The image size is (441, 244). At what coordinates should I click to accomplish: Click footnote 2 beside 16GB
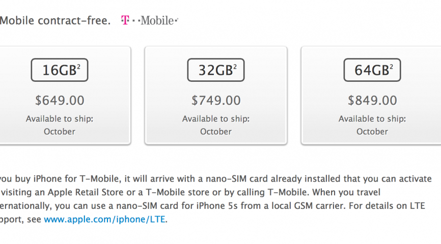(x=78, y=67)
